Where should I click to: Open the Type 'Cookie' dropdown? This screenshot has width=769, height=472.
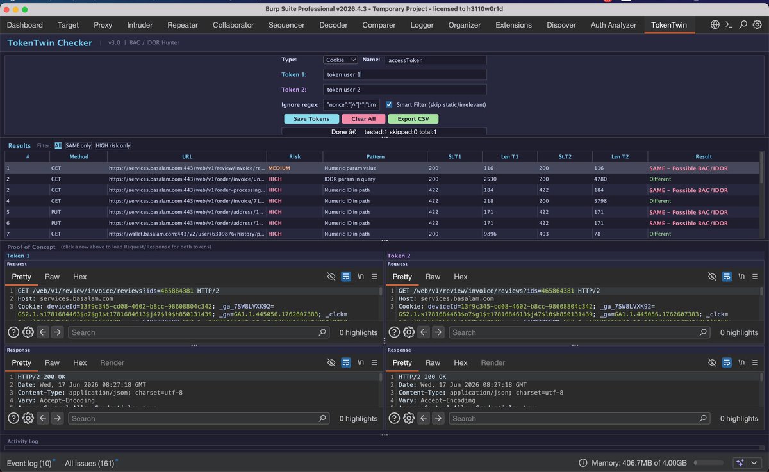[340, 60]
